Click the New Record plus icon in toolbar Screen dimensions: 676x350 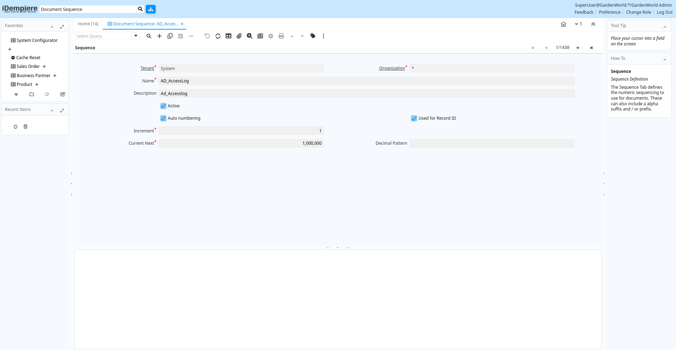[159, 36]
